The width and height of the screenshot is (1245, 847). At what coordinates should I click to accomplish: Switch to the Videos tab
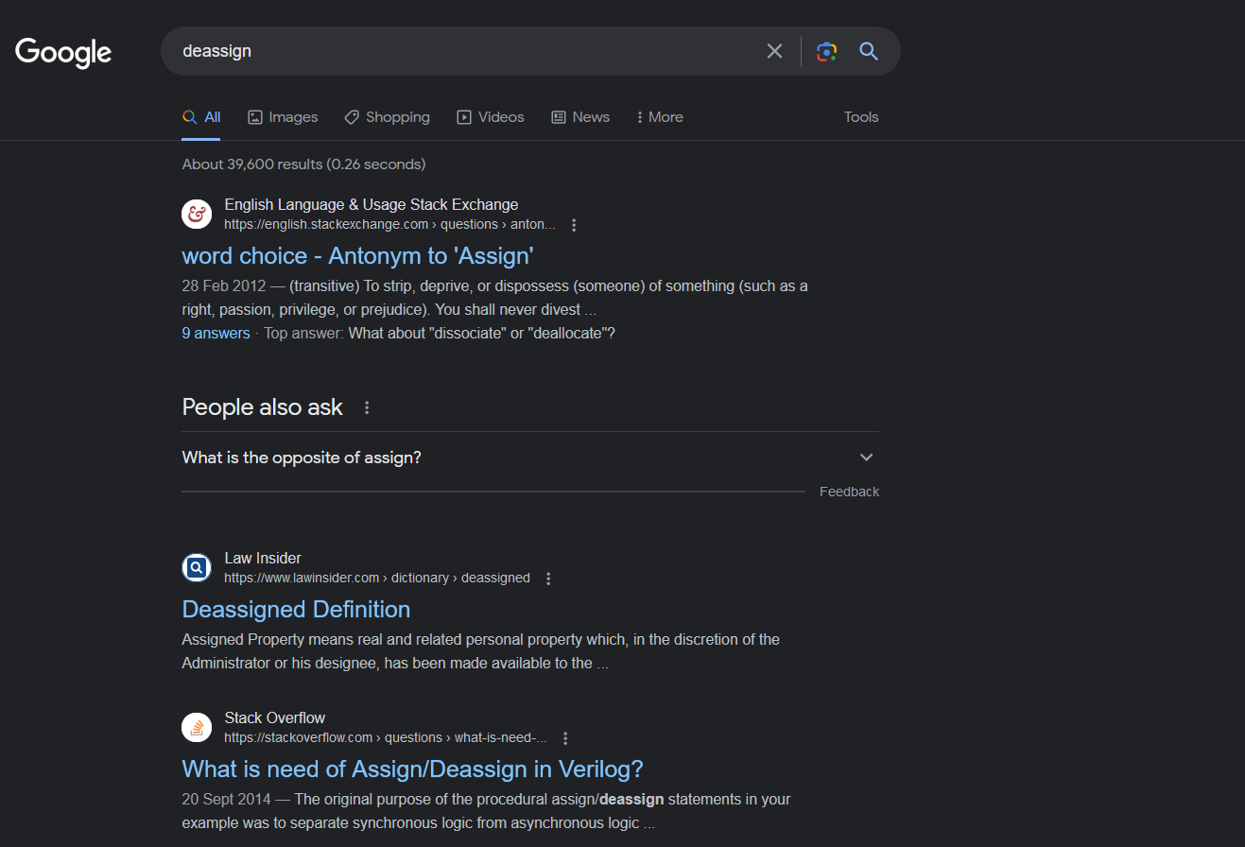491,117
